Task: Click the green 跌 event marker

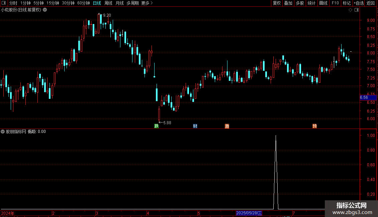Action: pos(157,126)
